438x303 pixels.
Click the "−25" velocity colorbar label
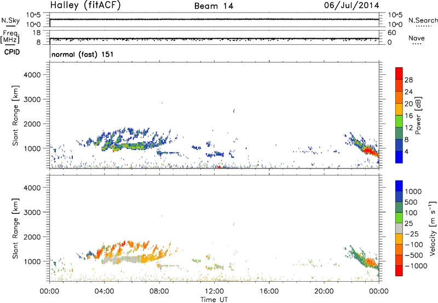tap(412, 234)
